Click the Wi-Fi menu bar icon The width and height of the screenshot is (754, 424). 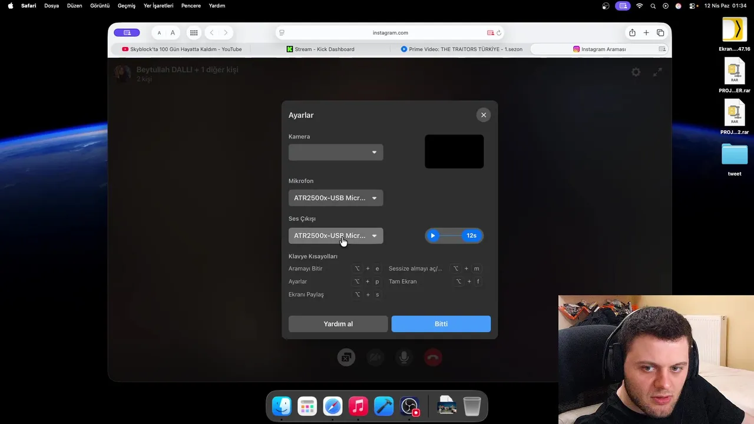click(640, 6)
